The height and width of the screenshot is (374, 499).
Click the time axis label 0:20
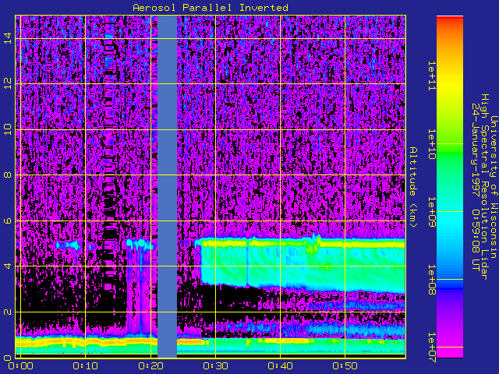[150, 366]
